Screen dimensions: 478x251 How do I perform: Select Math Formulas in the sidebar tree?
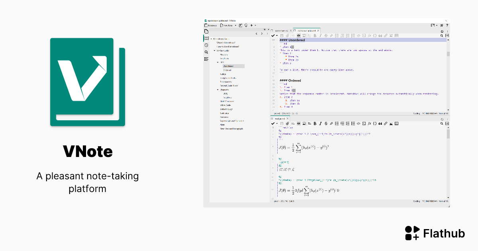[228, 101]
